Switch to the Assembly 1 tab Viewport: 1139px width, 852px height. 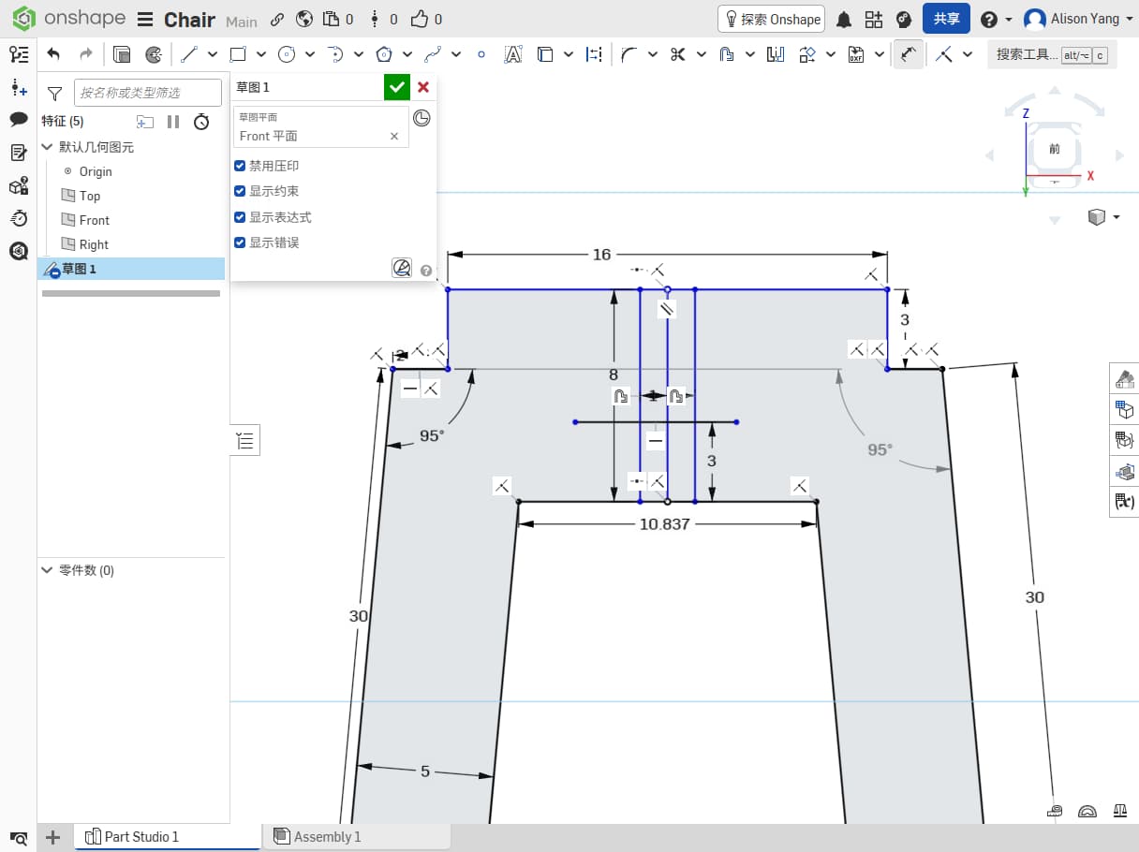(328, 837)
